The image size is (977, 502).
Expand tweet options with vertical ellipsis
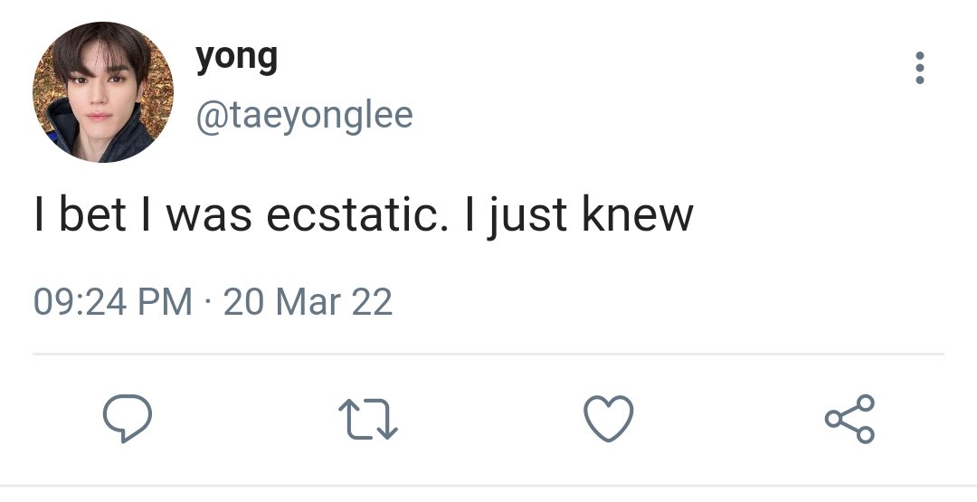(920, 68)
